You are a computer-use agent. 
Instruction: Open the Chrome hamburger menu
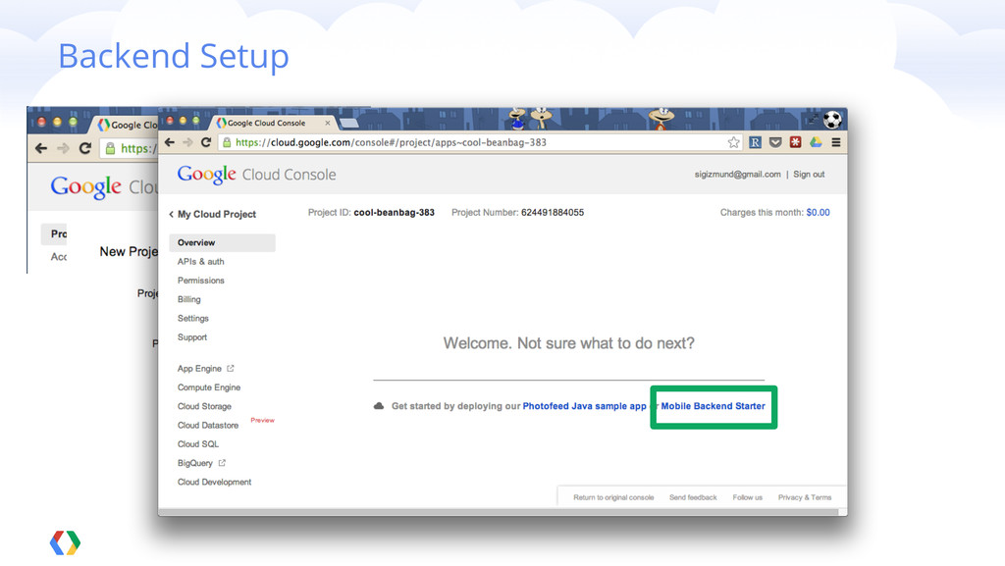click(x=836, y=142)
